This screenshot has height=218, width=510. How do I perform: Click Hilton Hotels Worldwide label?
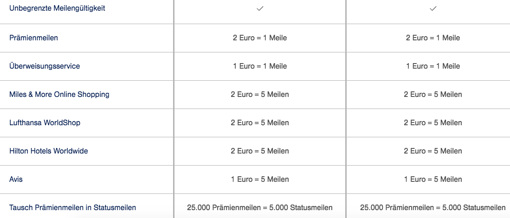point(48,151)
